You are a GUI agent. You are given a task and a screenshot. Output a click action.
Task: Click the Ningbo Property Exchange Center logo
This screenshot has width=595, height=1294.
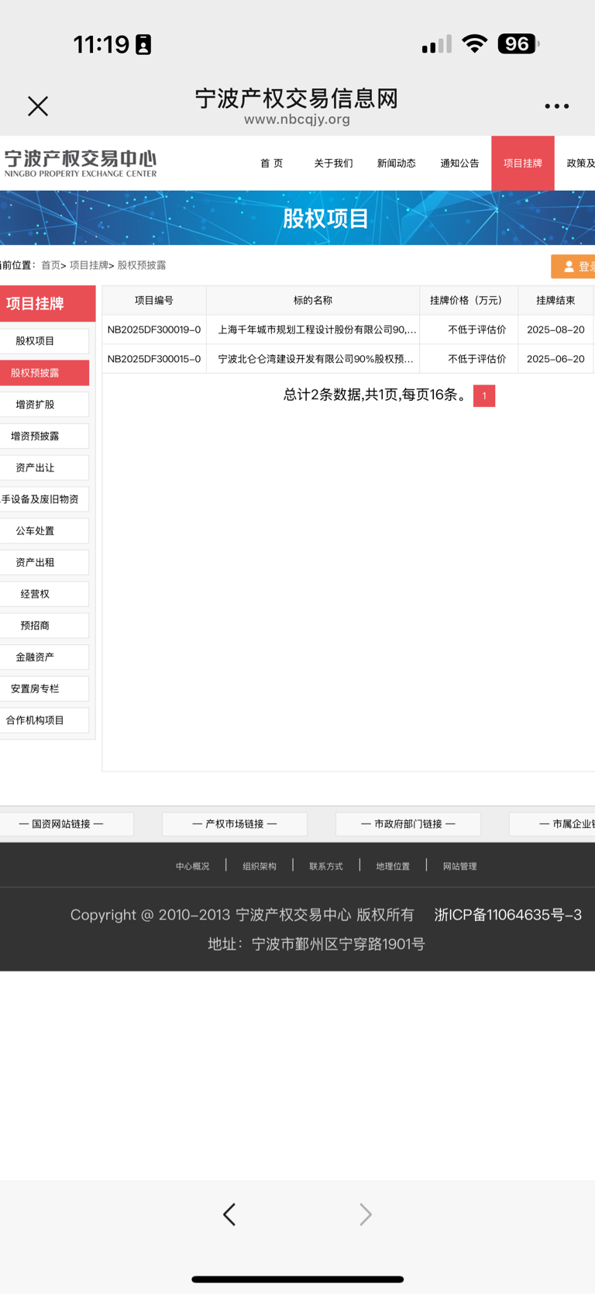click(81, 164)
